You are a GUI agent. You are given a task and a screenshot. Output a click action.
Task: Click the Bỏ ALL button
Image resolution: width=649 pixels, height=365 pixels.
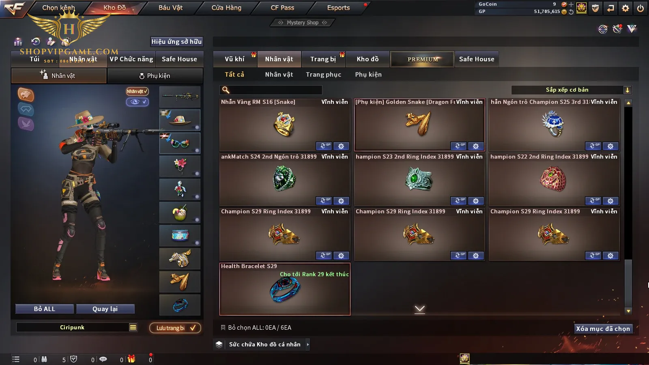click(x=45, y=309)
